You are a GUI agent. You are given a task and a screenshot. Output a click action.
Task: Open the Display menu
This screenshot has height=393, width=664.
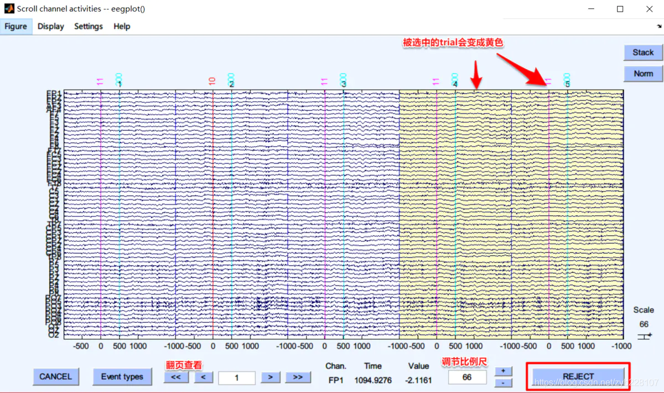[51, 26]
